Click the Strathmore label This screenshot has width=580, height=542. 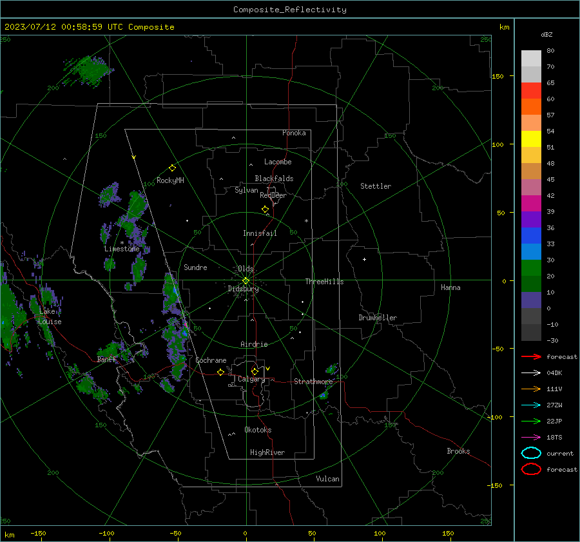click(x=314, y=382)
